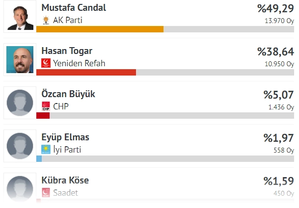The image size is (299, 208).
Task: Open candidate Özcan Büyük's name link
Action: coord(68,94)
